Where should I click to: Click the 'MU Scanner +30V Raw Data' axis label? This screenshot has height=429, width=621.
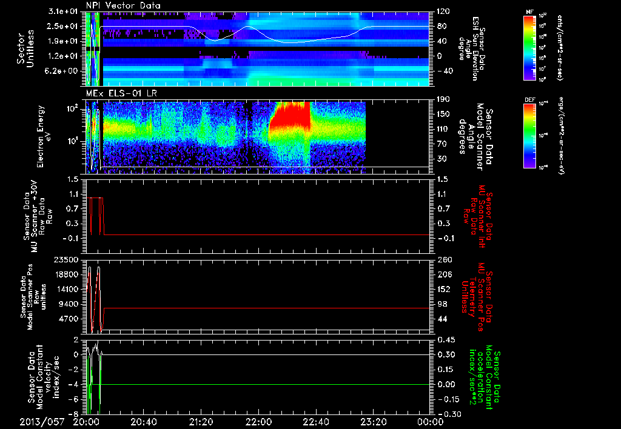tap(37, 216)
